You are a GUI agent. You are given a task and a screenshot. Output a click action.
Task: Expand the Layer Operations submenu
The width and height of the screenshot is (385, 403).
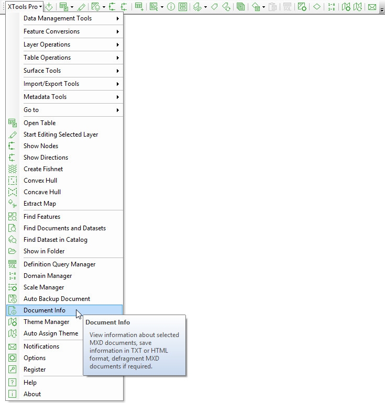coord(64,44)
